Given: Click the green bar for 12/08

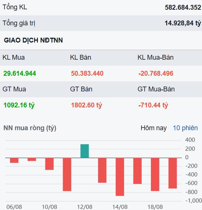Looking at the screenshot, I should point(85,151).
